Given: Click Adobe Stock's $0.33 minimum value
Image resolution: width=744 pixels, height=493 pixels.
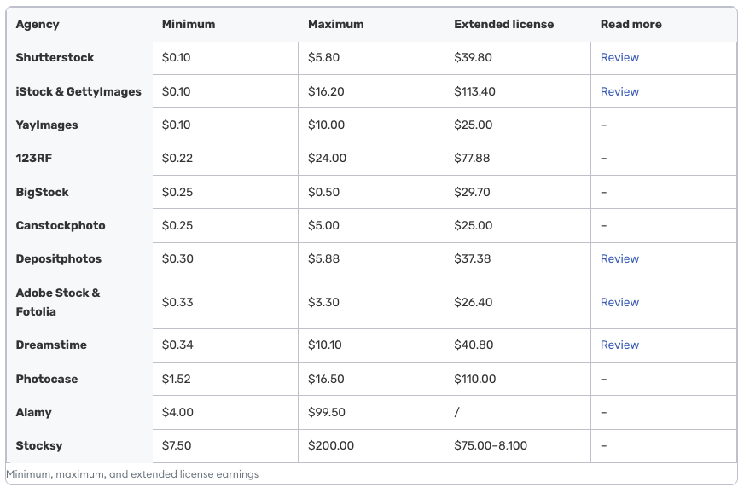Looking at the screenshot, I should [x=177, y=302].
